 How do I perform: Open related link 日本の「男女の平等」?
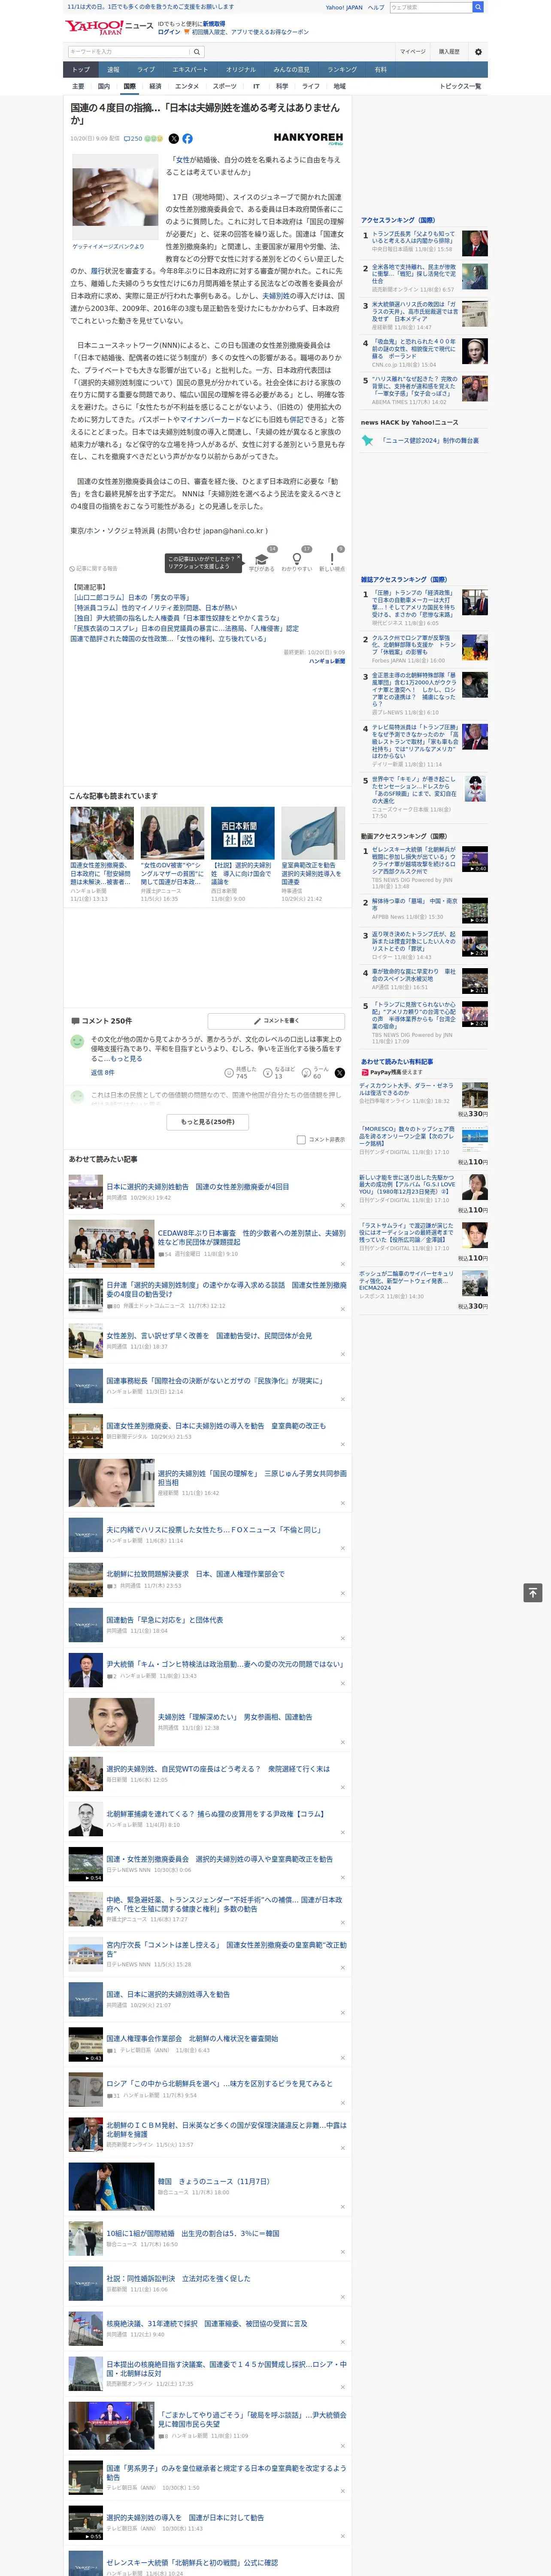(130, 598)
